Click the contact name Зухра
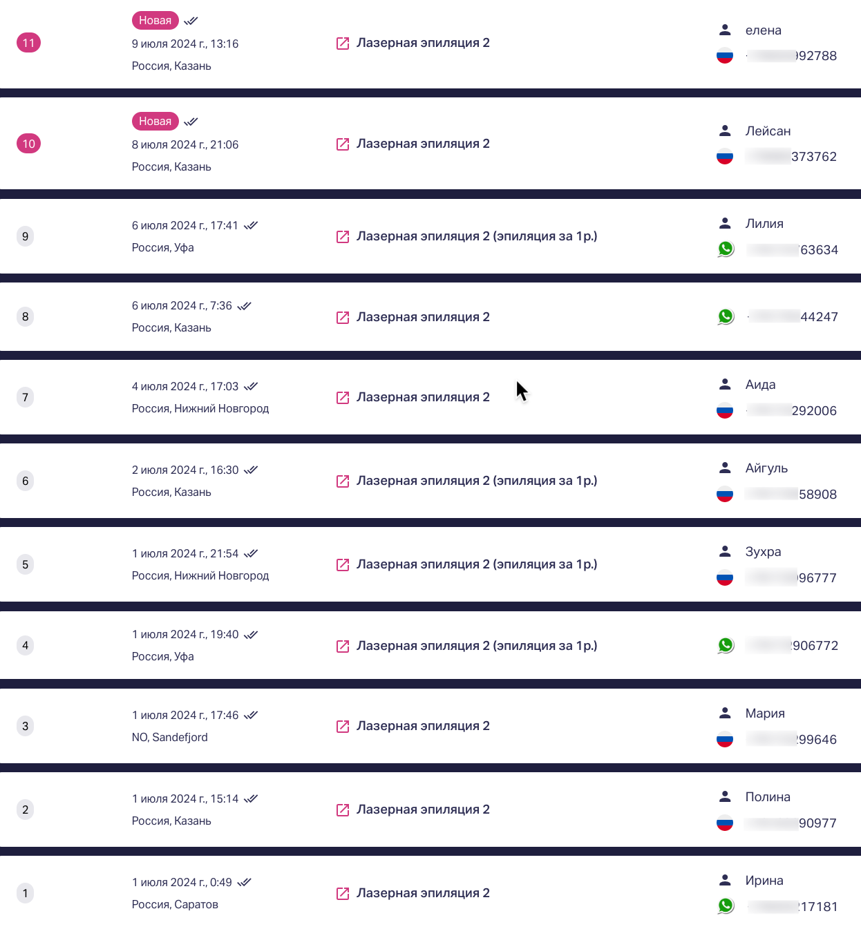 pyautogui.click(x=763, y=552)
